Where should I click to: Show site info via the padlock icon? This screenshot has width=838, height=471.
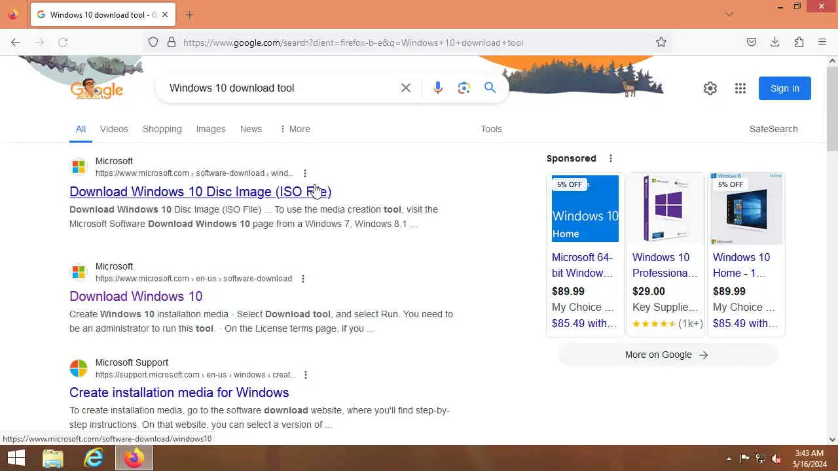tap(172, 43)
